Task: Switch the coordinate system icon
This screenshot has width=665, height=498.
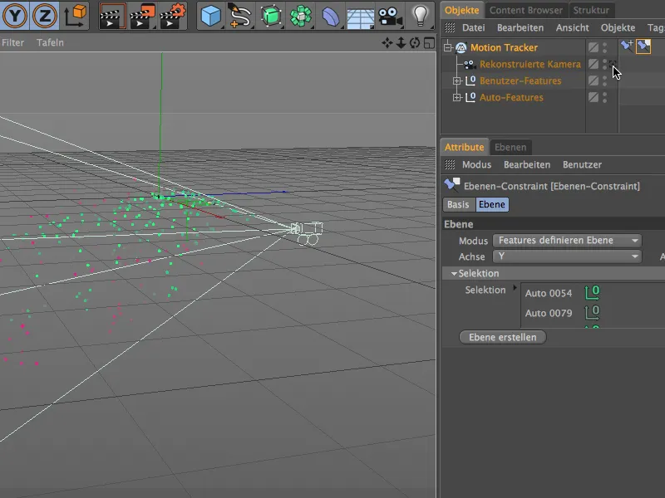Action: coord(75,15)
